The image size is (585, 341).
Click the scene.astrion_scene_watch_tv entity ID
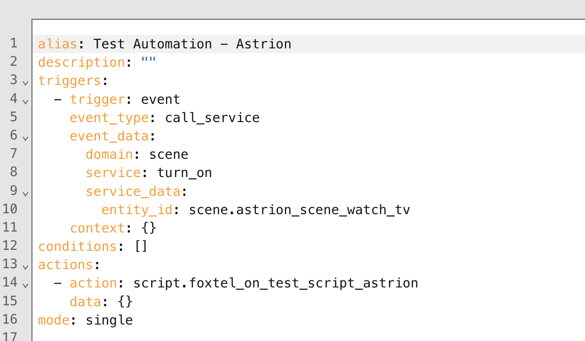click(299, 209)
